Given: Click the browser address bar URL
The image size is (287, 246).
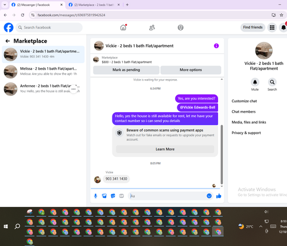Looking at the screenshot, I should point(71,15).
